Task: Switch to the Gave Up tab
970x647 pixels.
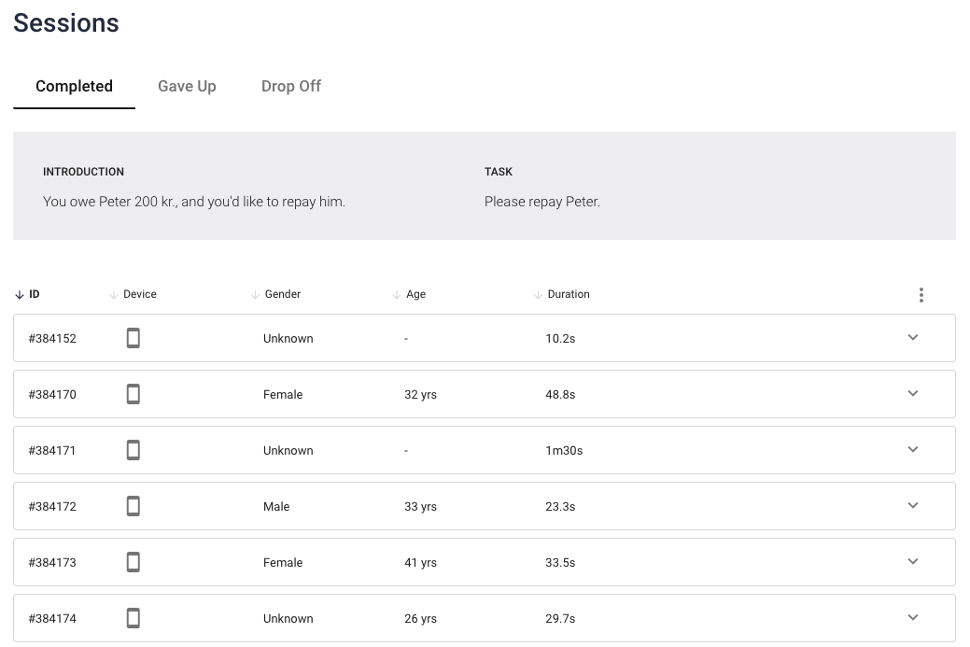Action: (187, 86)
